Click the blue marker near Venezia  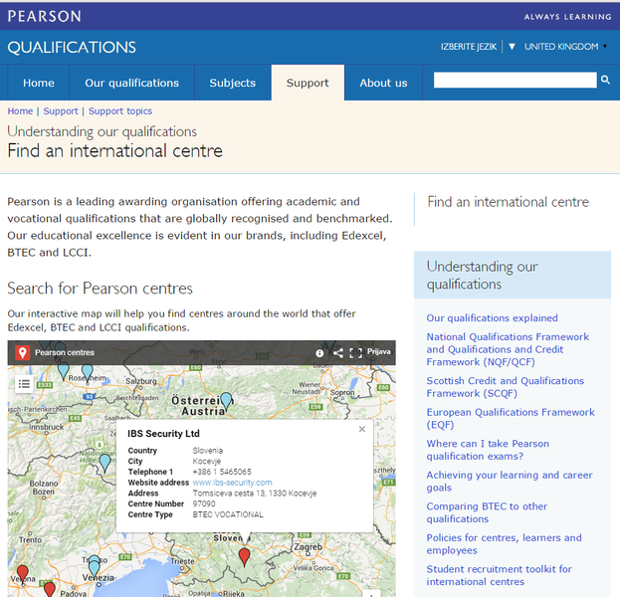pyautogui.click(x=95, y=567)
